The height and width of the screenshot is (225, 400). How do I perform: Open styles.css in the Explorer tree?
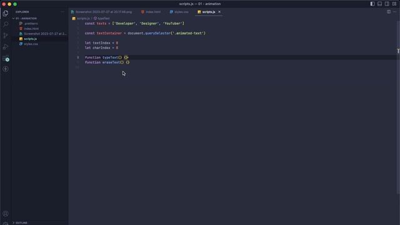coord(41,44)
